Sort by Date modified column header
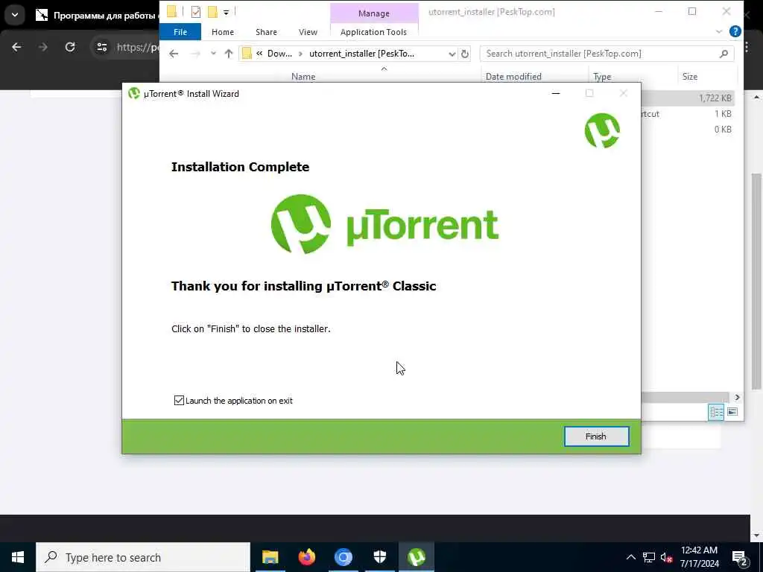The width and height of the screenshot is (763, 572). pos(513,77)
